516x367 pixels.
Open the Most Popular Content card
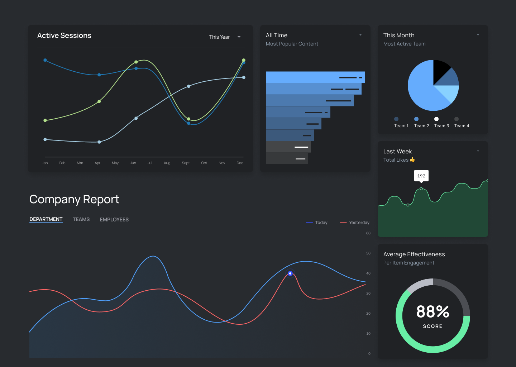(292, 44)
